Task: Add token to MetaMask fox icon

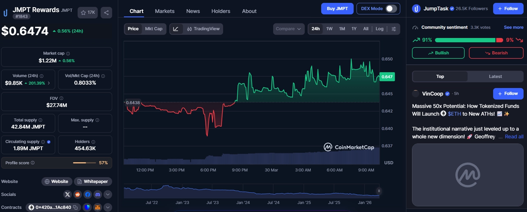Action: click(x=98, y=207)
